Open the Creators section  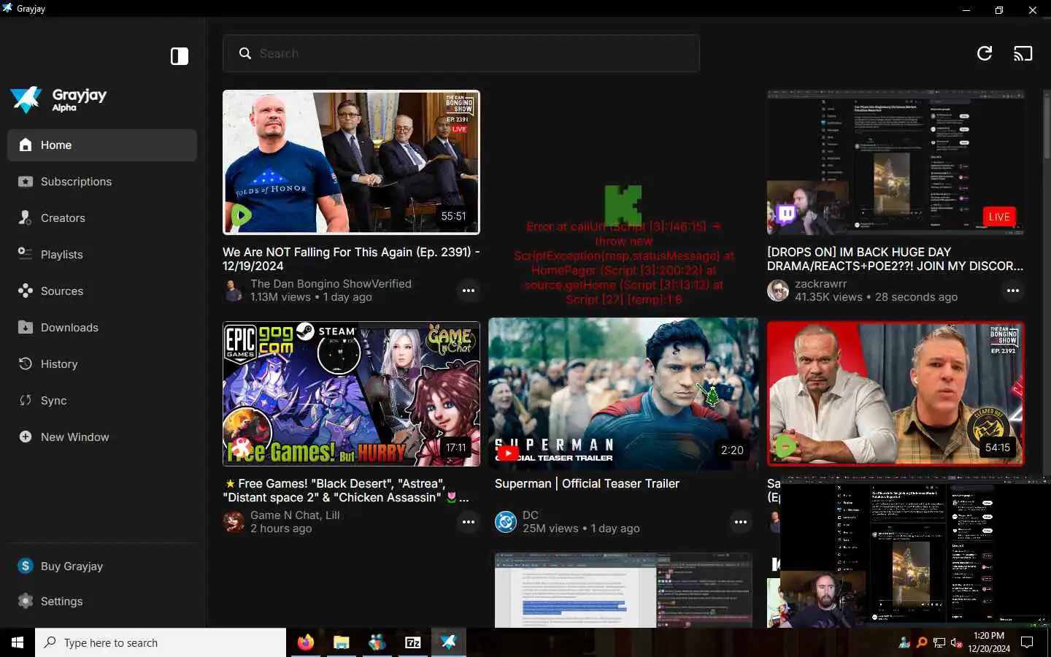tap(102, 218)
